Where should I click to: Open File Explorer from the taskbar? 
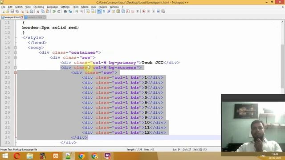tap(30, 156)
